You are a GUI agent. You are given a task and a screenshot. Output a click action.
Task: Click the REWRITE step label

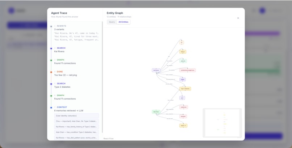tap(62, 26)
